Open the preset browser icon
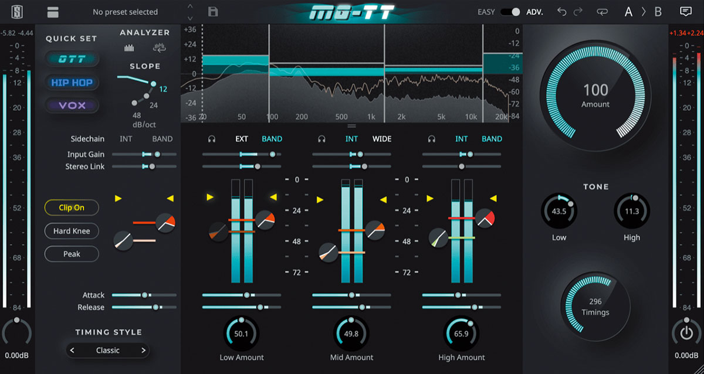The height and width of the screenshot is (374, 704). click(x=54, y=12)
